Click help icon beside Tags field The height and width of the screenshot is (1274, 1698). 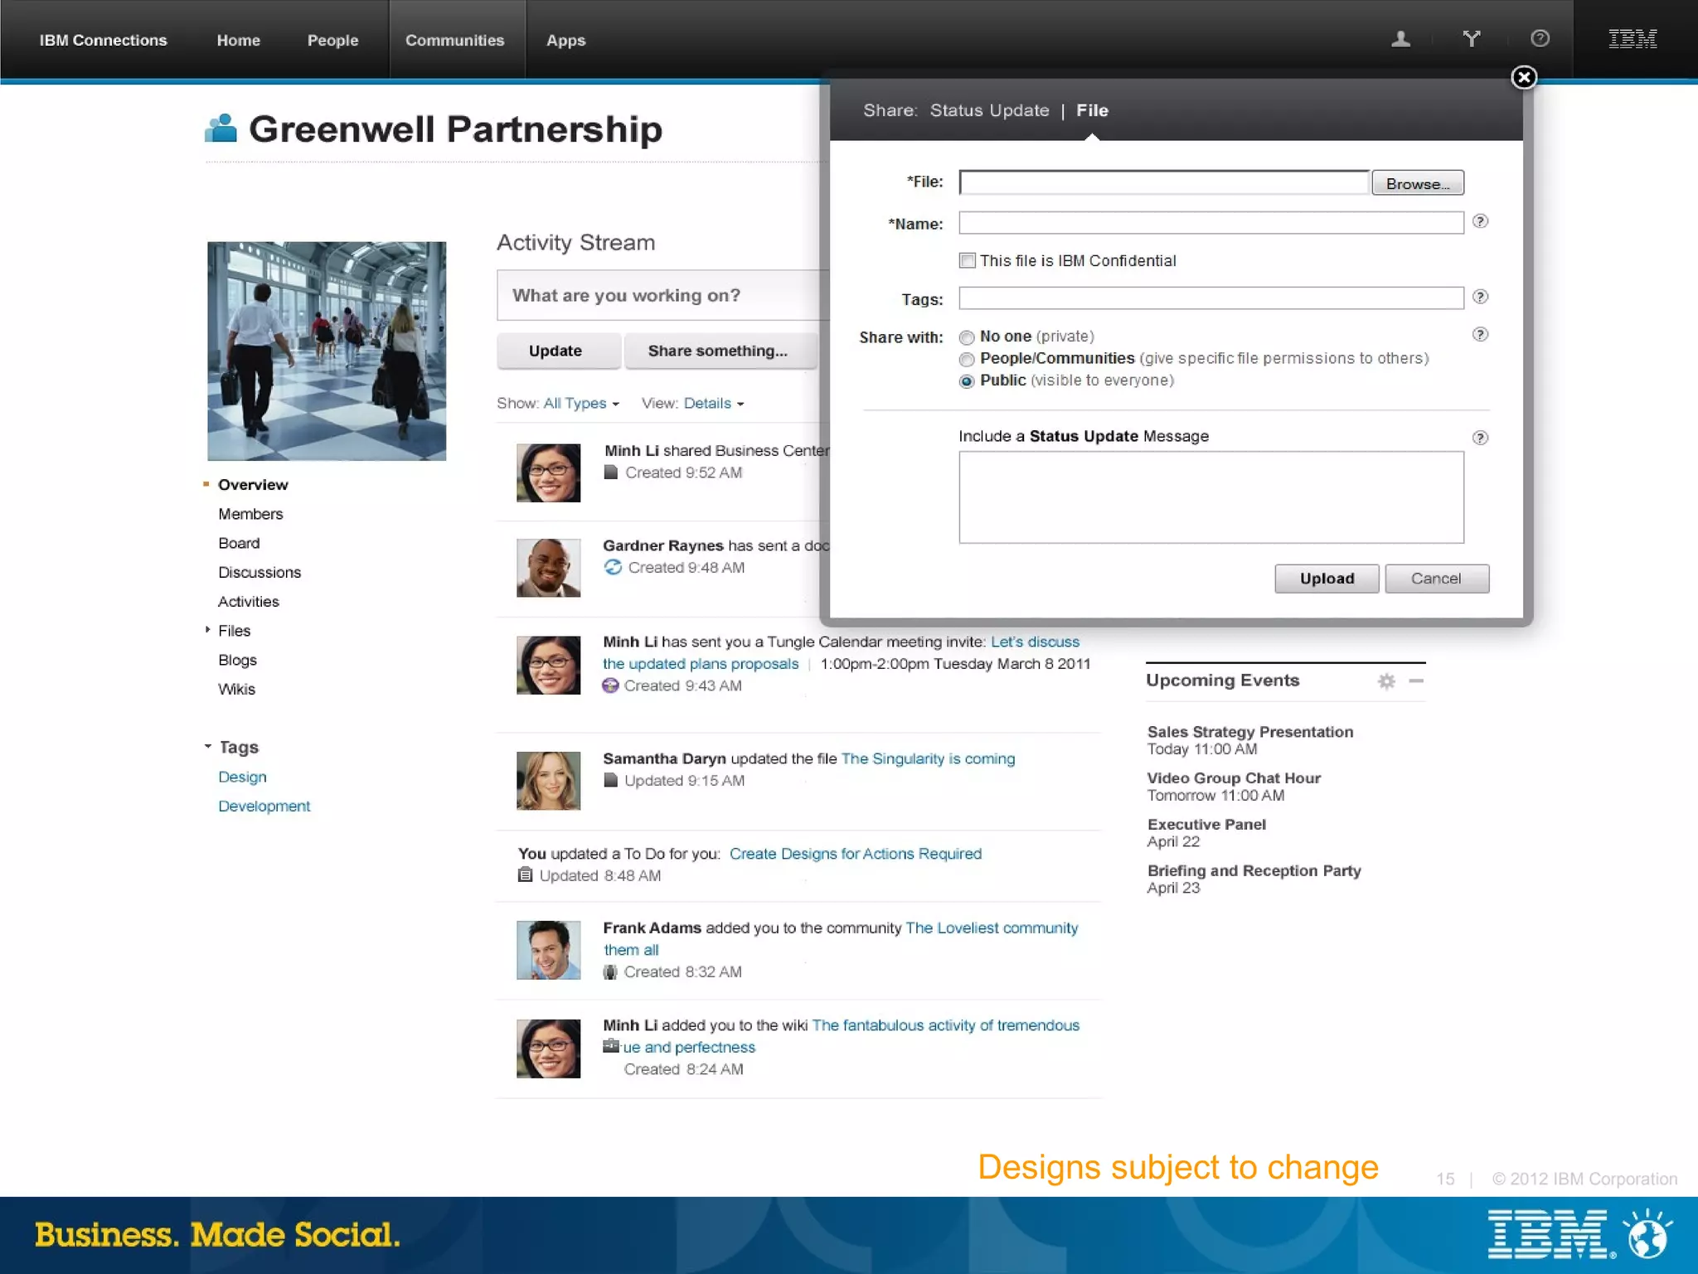(x=1480, y=297)
